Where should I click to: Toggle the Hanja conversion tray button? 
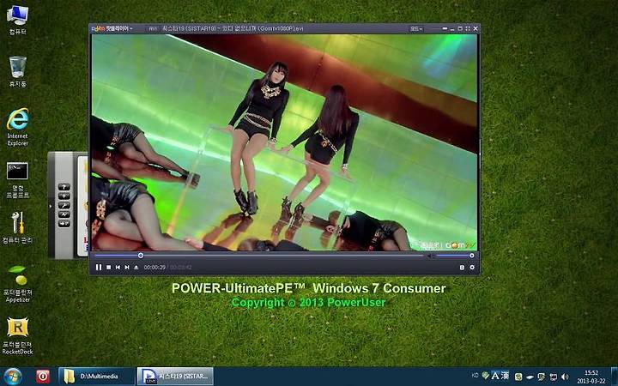[x=505, y=376]
